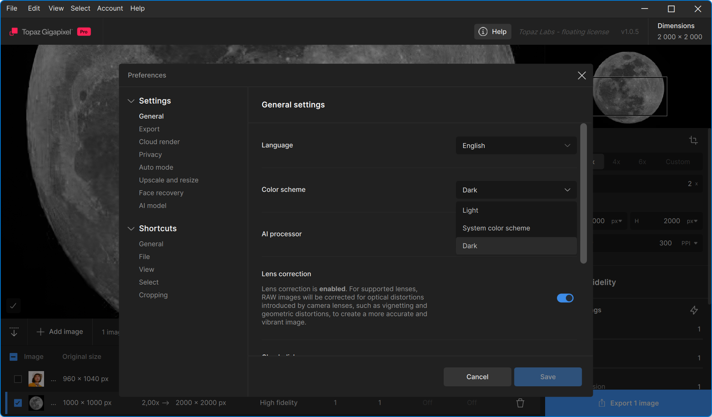Select Face recovery settings category
712x417 pixels.
pos(161,193)
